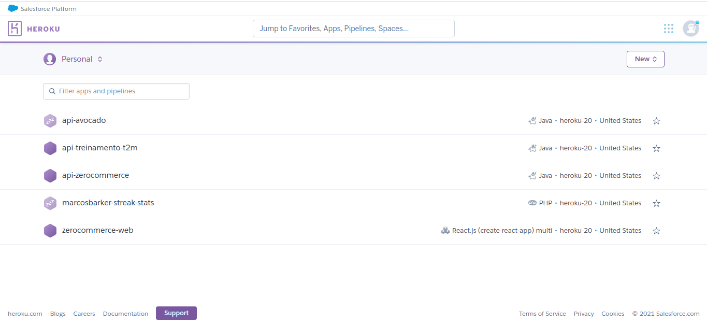
Task: Open the apps grid launcher icon
Action: click(x=669, y=29)
